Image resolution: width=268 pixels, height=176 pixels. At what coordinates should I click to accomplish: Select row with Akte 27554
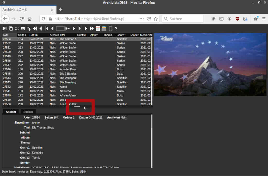tap(77, 39)
